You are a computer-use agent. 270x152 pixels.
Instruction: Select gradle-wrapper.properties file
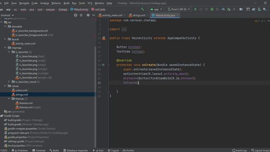[x=30, y=128]
